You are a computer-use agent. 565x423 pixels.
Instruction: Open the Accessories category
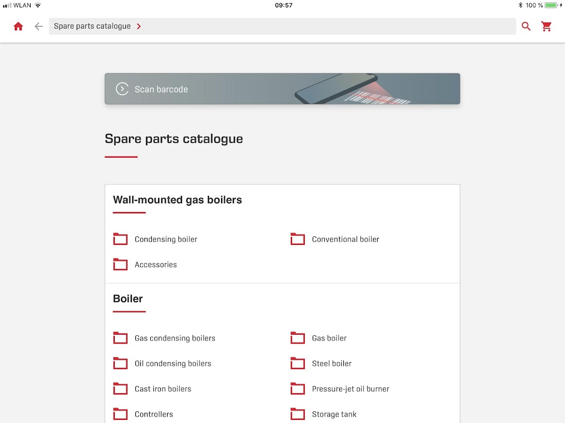[156, 264]
